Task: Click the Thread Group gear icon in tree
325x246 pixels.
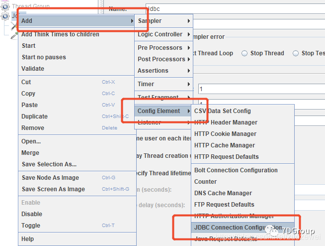Action: (5, 6)
